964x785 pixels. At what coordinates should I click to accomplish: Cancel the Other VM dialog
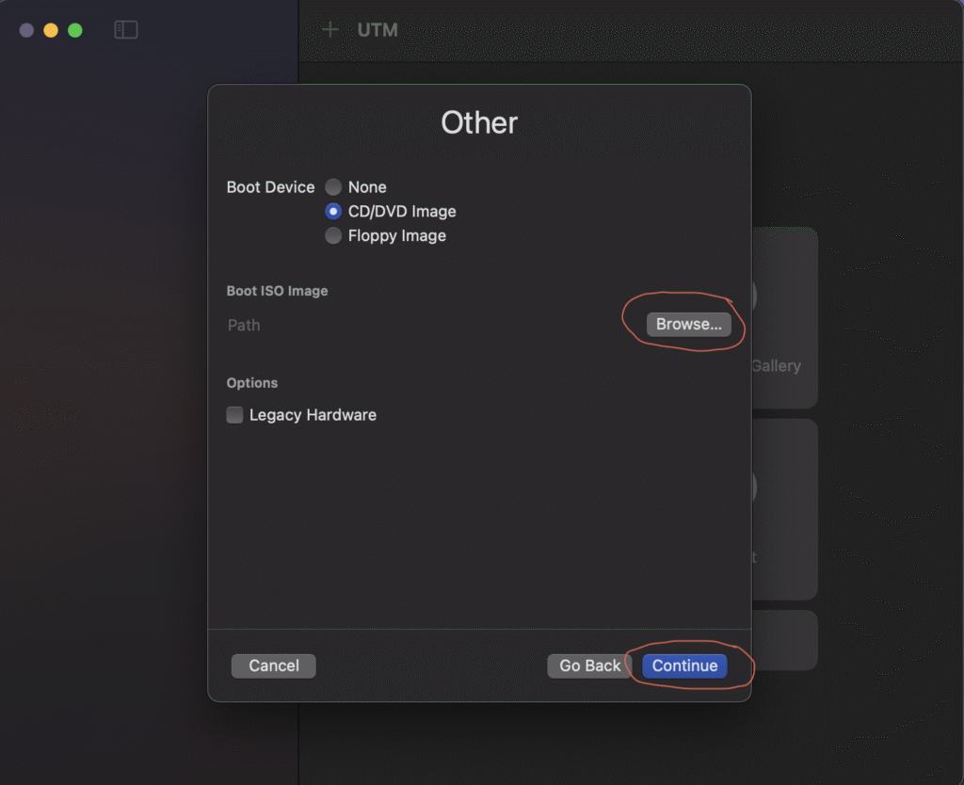coord(274,665)
